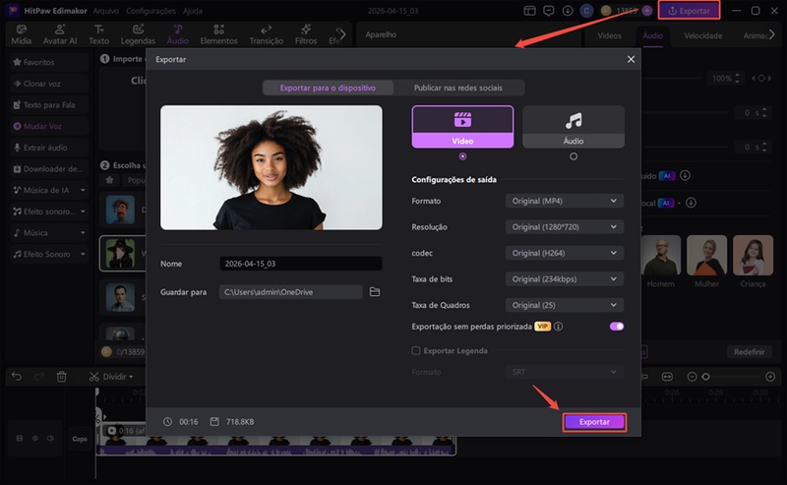Image resolution: width=787 pixels, height=485 pixels.
Task: Click the Nome file name field
Action: tap(301, 264)
